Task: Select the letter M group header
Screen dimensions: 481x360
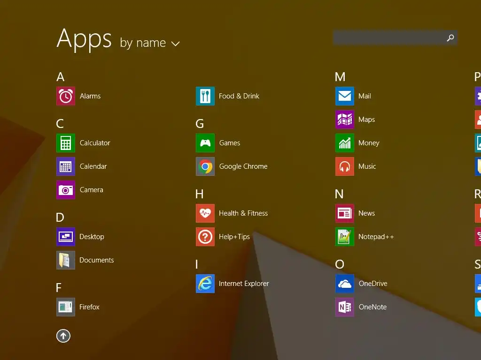Action: click(340, 77)
